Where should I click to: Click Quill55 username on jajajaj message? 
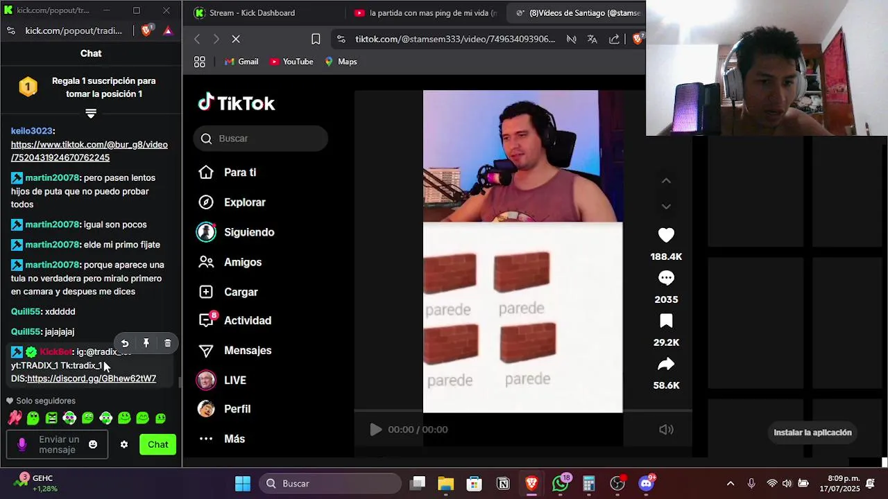click(x=26, y=332)
